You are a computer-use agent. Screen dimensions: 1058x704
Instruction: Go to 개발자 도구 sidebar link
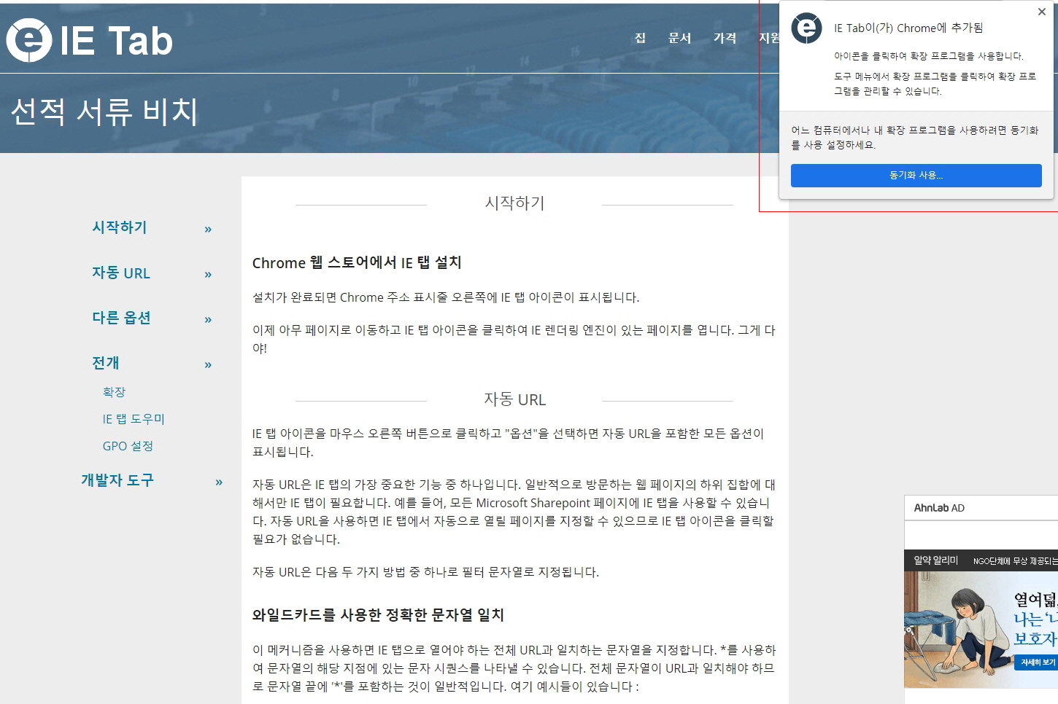click(117, 480)
